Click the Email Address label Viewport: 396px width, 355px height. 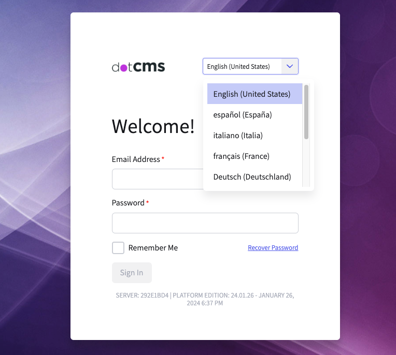pyautogui.click(x=136, y=159)
